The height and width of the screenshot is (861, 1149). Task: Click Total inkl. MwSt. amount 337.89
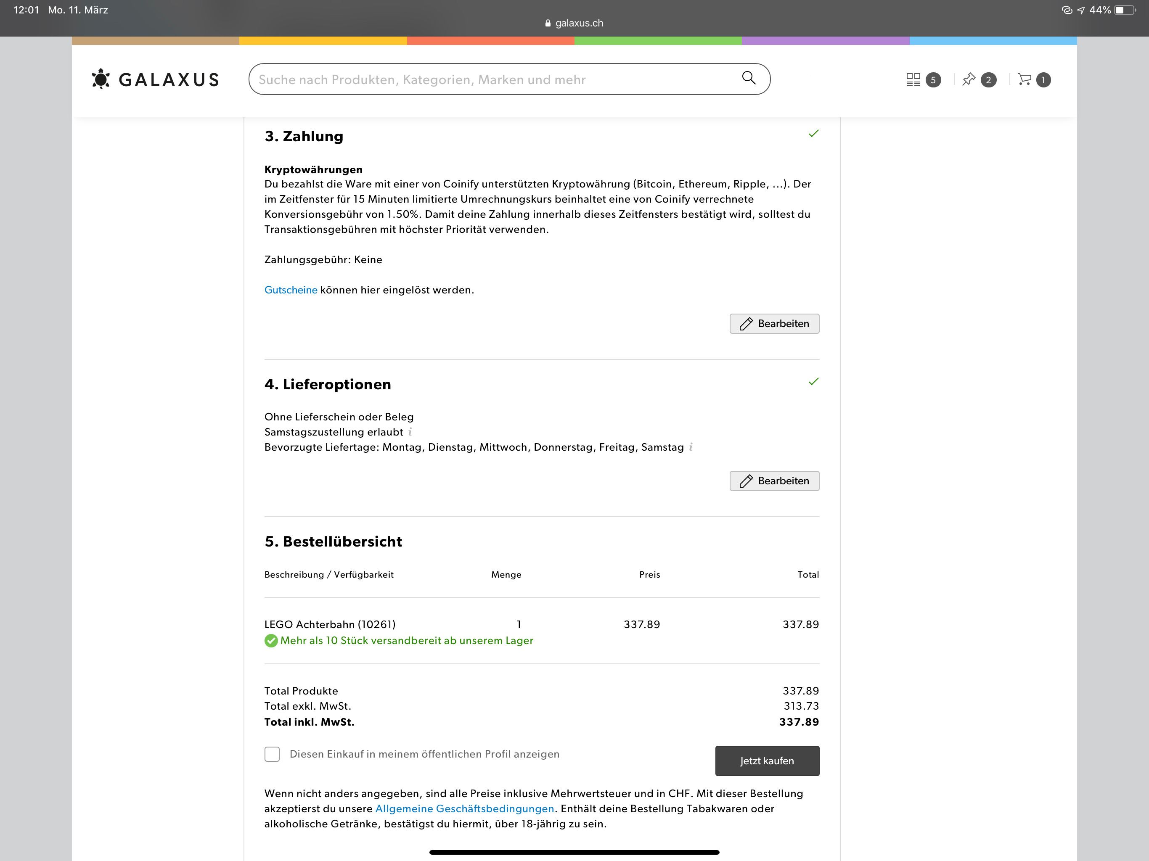[799, 722]
